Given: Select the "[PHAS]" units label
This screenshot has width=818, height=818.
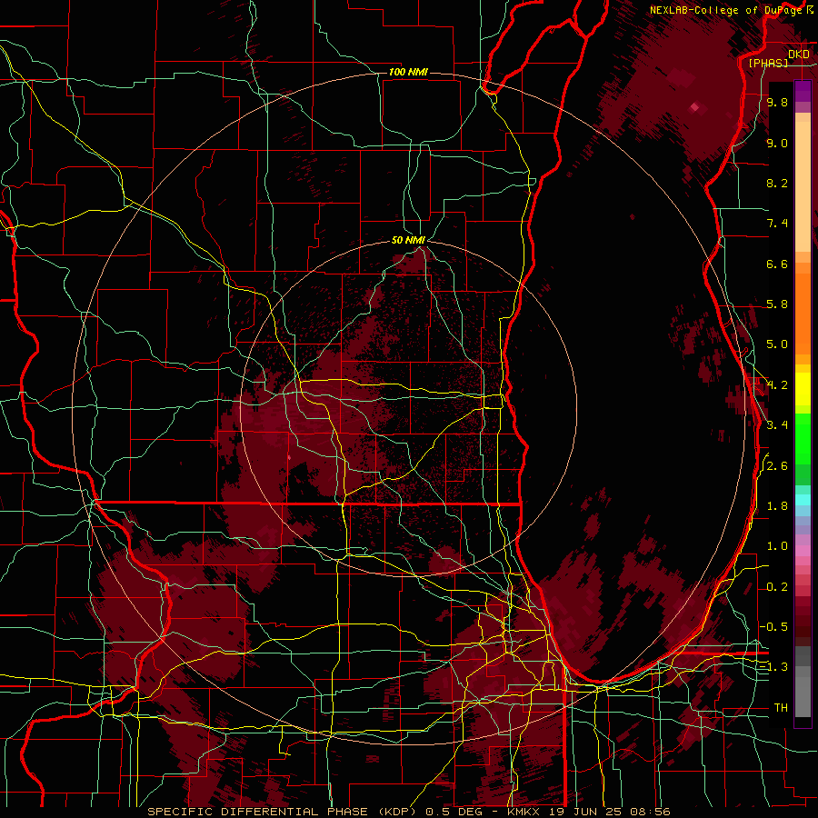Looking at the screenshot, I should coord(768,63).
